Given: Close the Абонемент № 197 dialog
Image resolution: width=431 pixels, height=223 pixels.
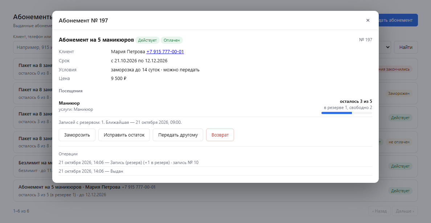Looking at the screenshot, I should (368, 20).
